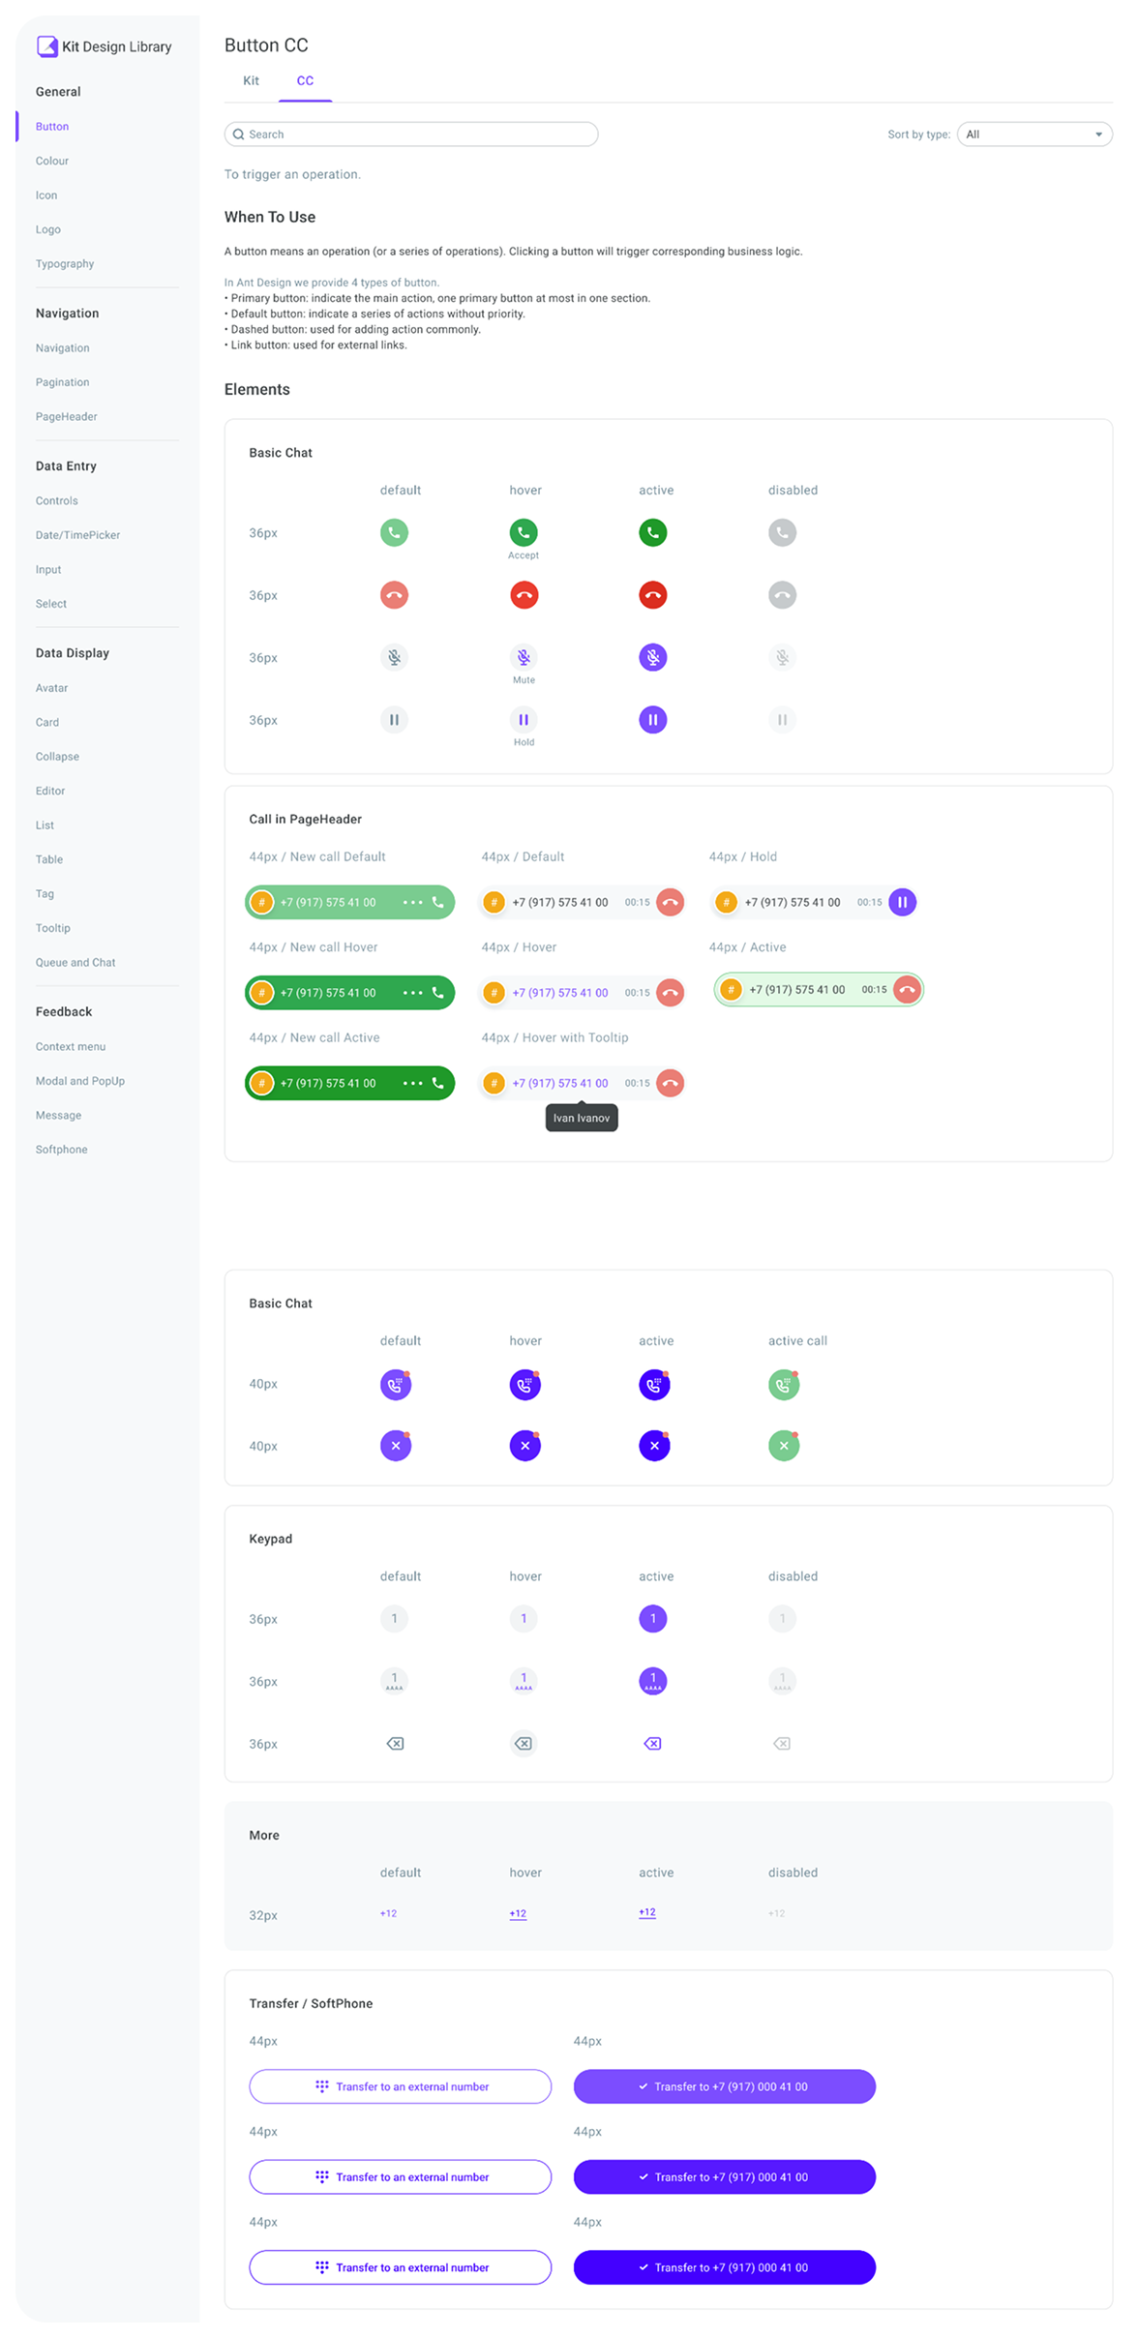
Task: Click the hover-state Accept call button
Action: tap(524, 532)
